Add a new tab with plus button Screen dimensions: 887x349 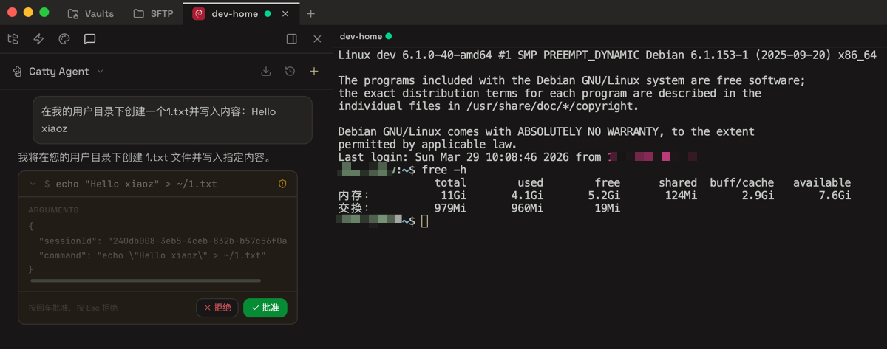click(311, 13)
